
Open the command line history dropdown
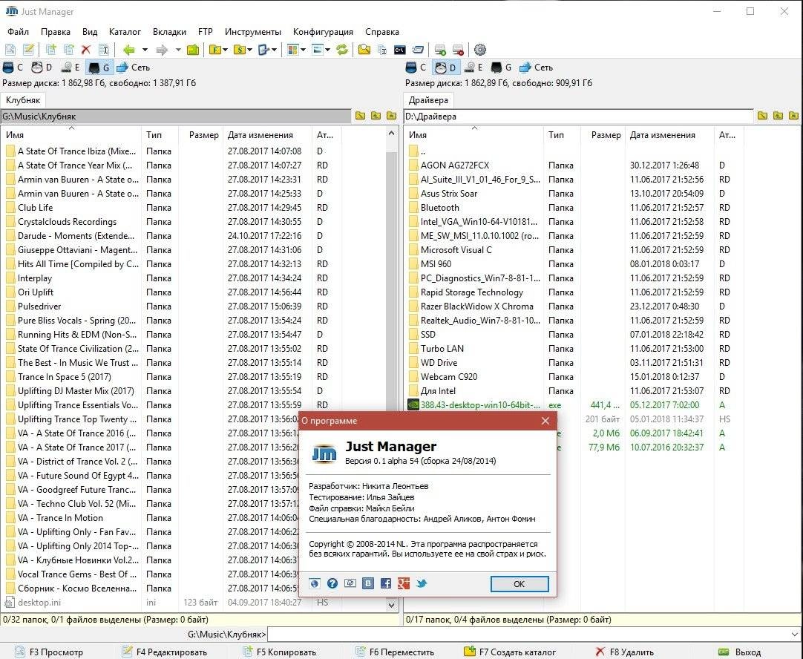[794, 635]
